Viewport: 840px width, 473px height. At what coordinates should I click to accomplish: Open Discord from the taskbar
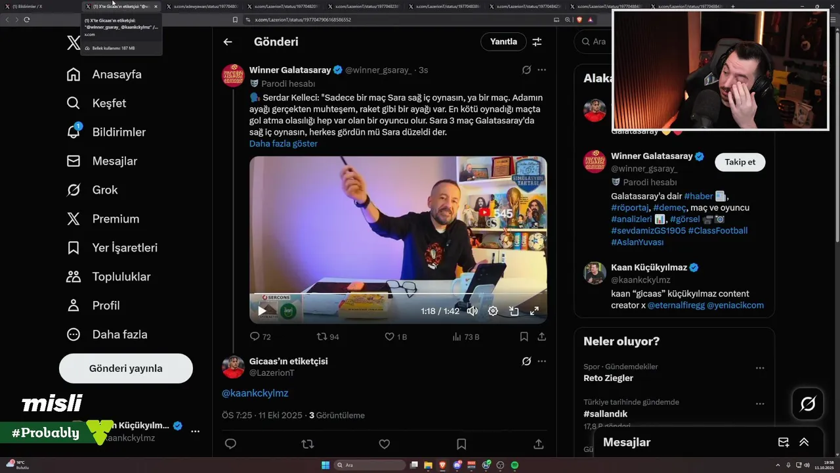pos(457,465)
